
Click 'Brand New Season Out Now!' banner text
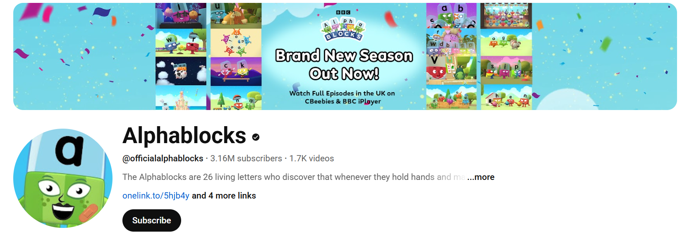coord(344,65)
